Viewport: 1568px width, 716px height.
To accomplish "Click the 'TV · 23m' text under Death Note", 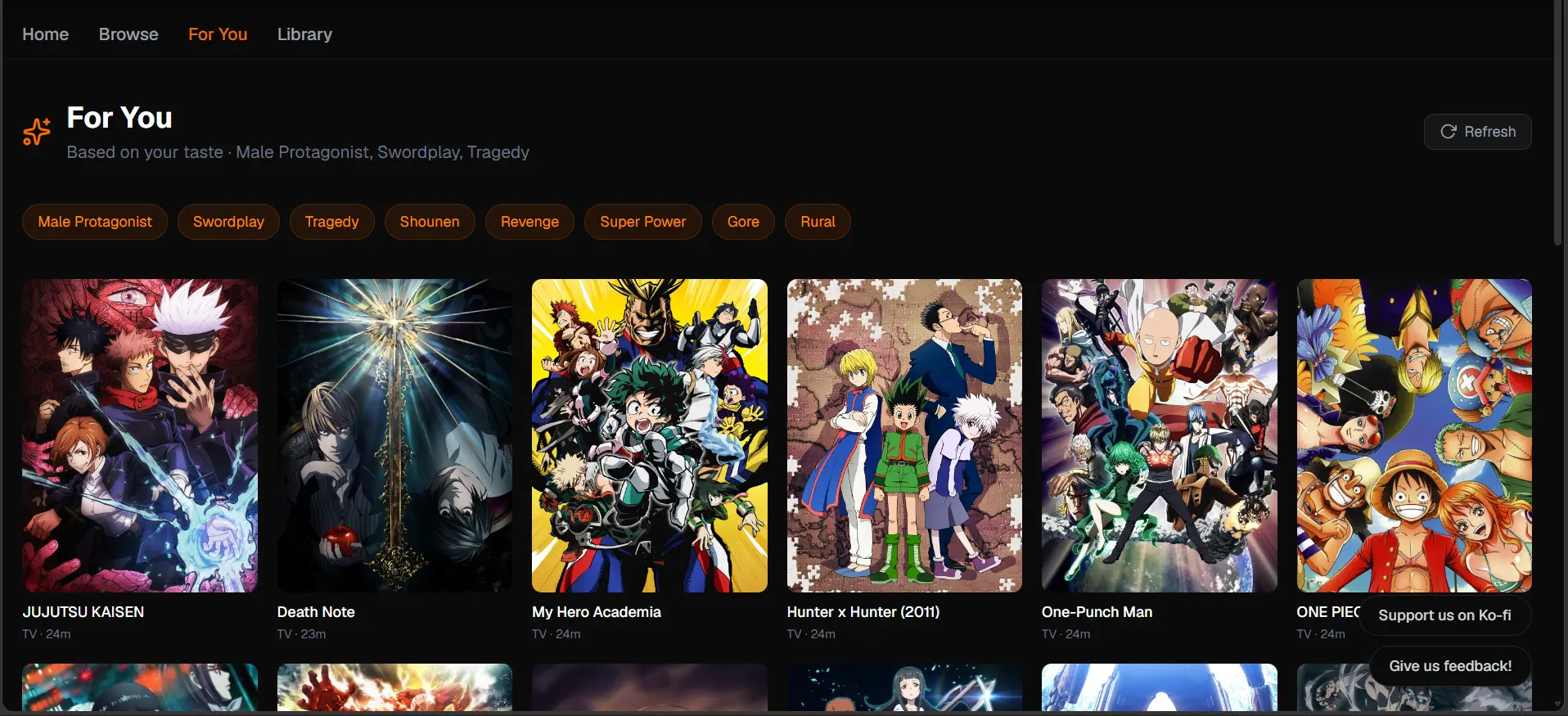I will tap(301, 634).
